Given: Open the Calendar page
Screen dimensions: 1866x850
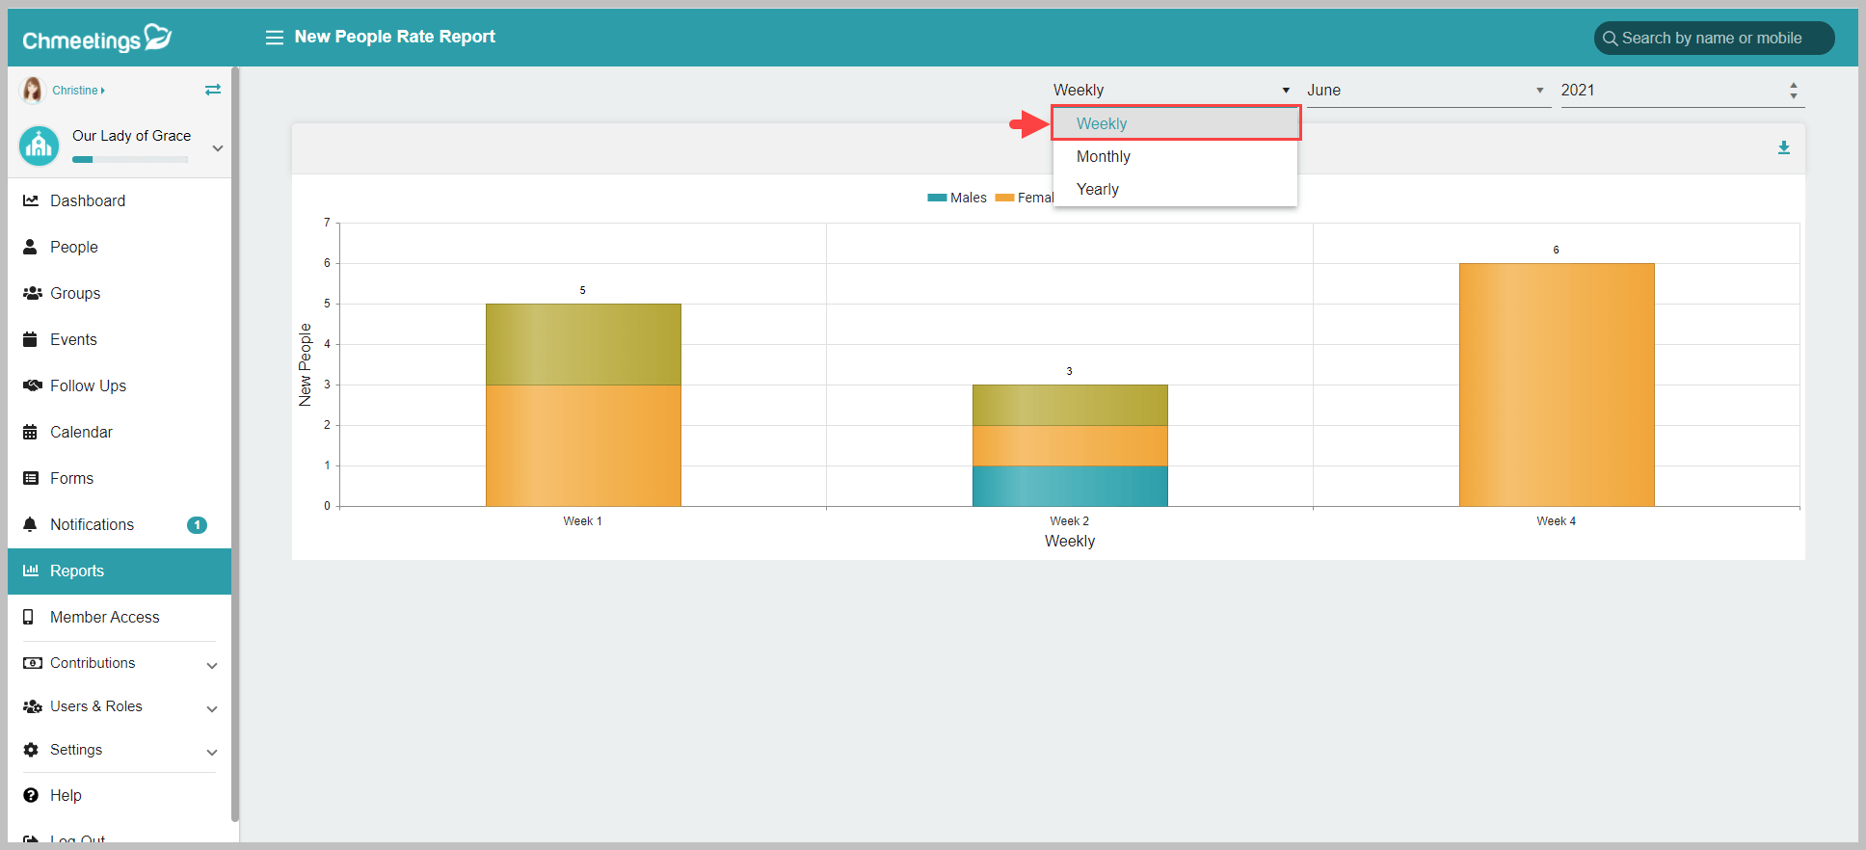Looking at the screenshot, I should [81, 432].
